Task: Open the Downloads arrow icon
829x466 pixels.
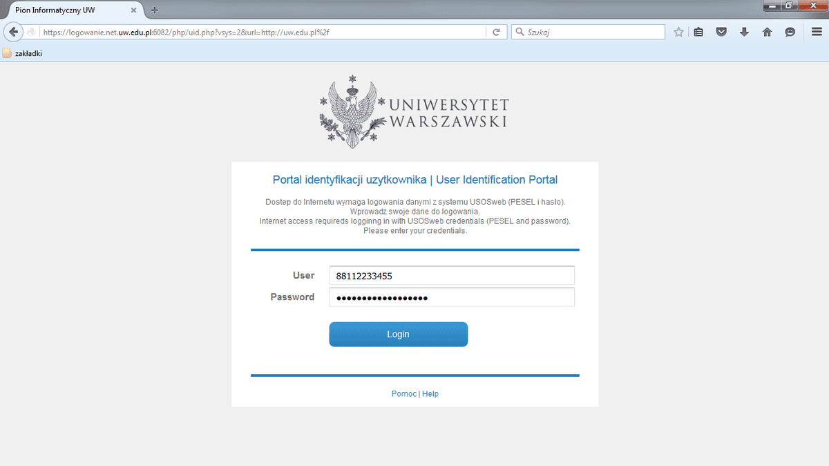Action: pyautogui.click(x=744, y=32)
